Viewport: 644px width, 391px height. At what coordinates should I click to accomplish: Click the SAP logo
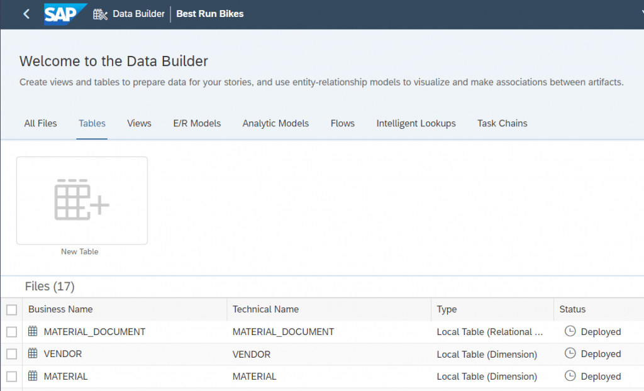(x=65, y=14)
